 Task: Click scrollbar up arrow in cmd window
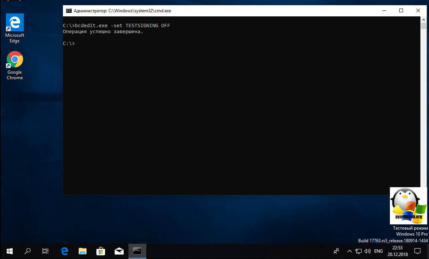423,20
